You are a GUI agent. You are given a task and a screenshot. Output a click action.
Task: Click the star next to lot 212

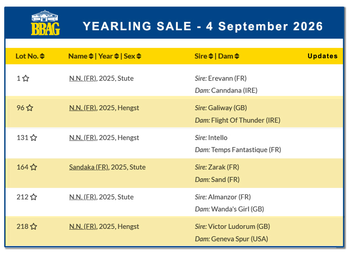(x=34, y=197)
